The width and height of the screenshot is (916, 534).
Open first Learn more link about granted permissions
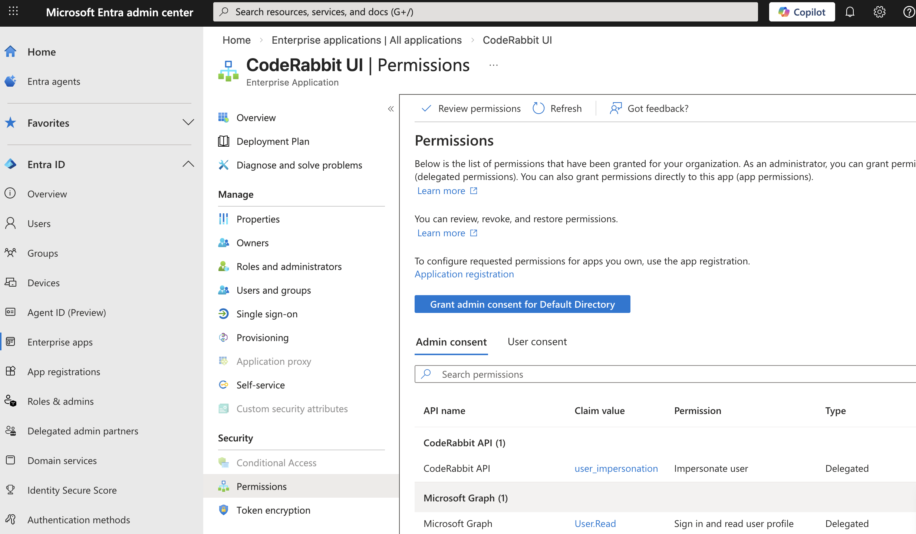click(x=447, y=191)
